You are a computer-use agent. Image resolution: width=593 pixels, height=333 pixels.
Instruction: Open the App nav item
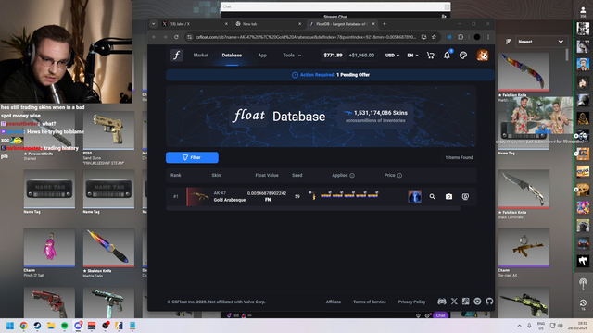(x=262, y=55)
